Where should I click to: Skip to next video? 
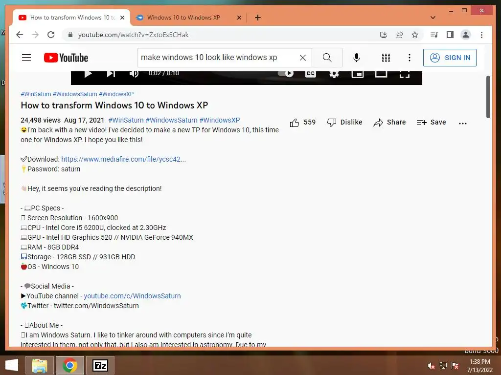111,74
